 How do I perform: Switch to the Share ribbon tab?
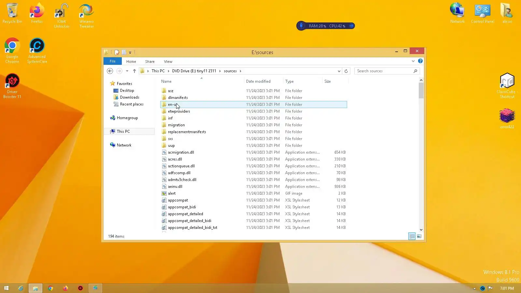[x=150, y=62]
